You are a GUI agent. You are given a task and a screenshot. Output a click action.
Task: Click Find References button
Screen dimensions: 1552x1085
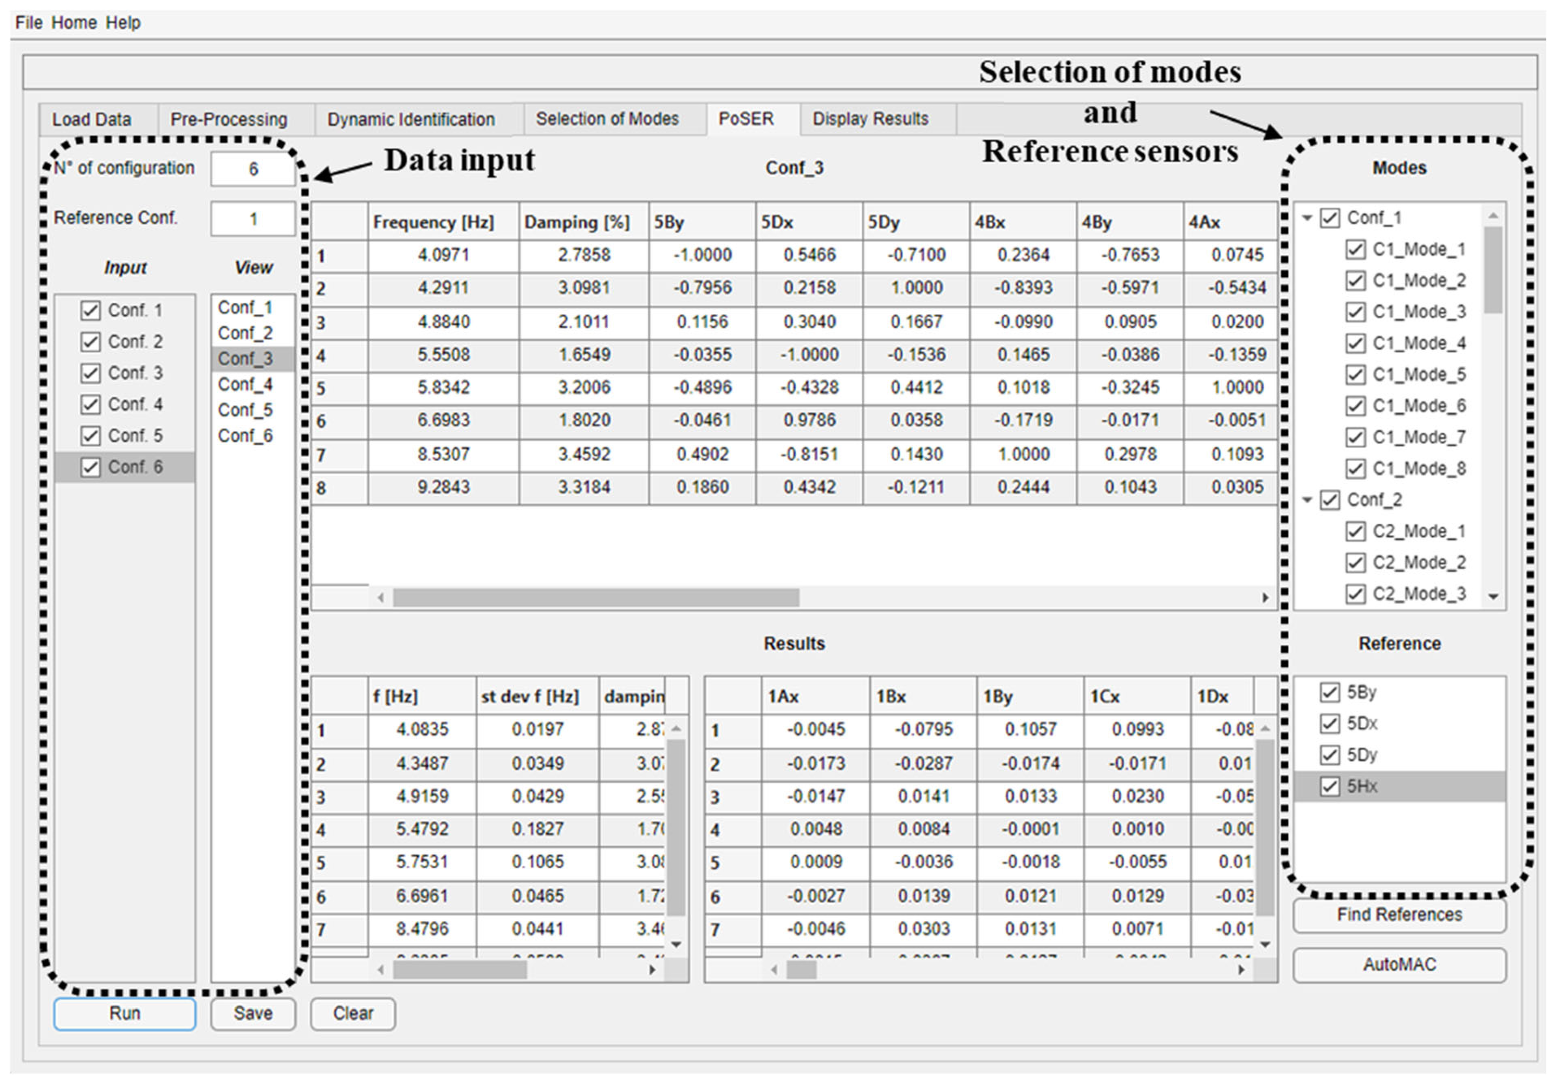pyautogui.click(x=1399, y=915)
